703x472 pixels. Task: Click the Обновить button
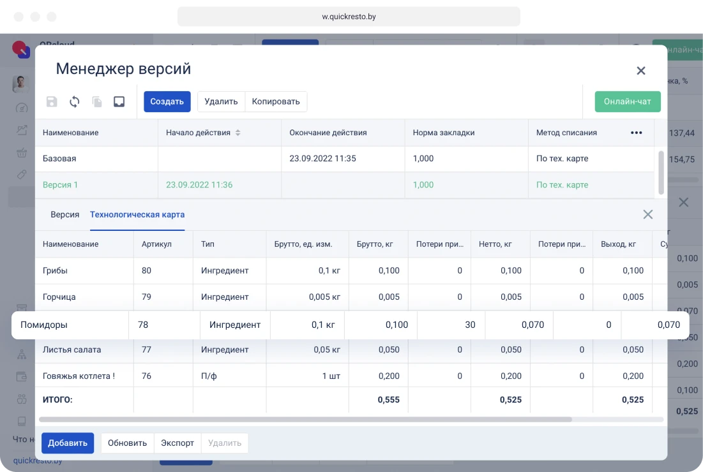[x=127, y=443]
